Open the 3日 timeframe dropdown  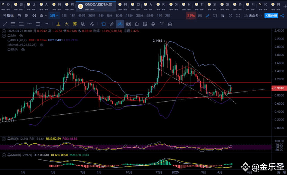(x=54, y=16)
